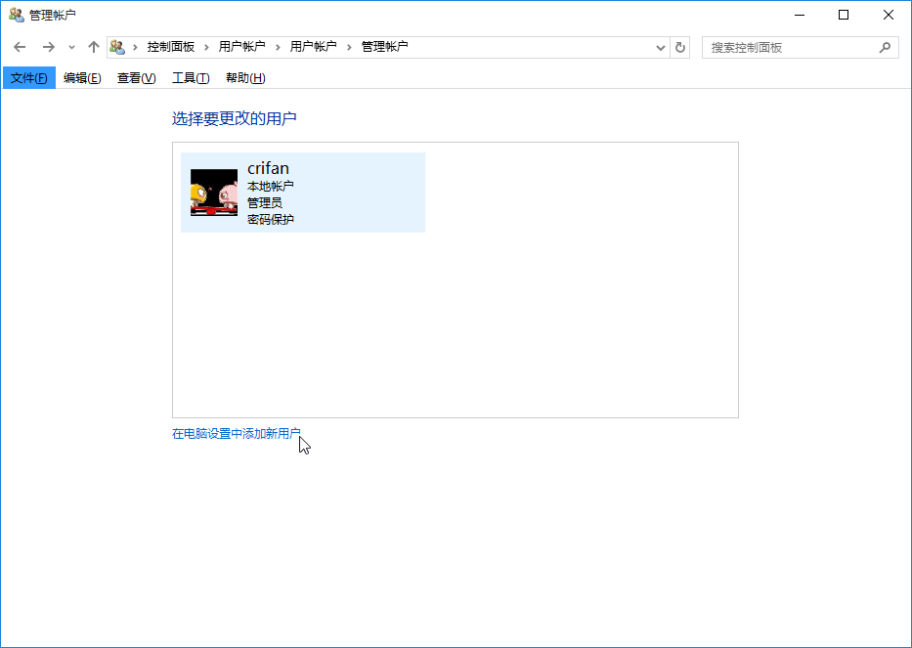Click 管理帐户 breadcrumb
Viewport: 912px width, 648px height.
(x=385, y=47)
